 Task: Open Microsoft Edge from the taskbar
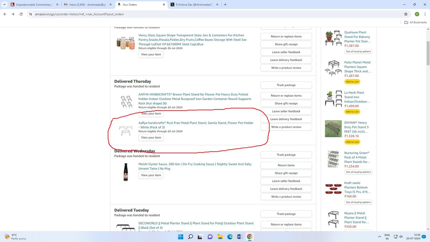230,237
